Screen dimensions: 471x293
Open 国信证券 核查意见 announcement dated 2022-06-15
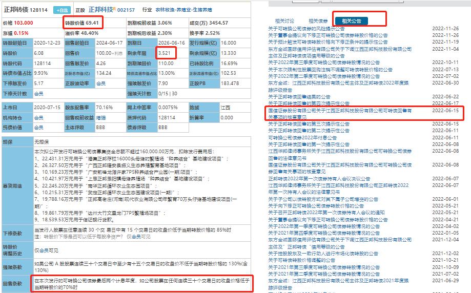(340, 110)
